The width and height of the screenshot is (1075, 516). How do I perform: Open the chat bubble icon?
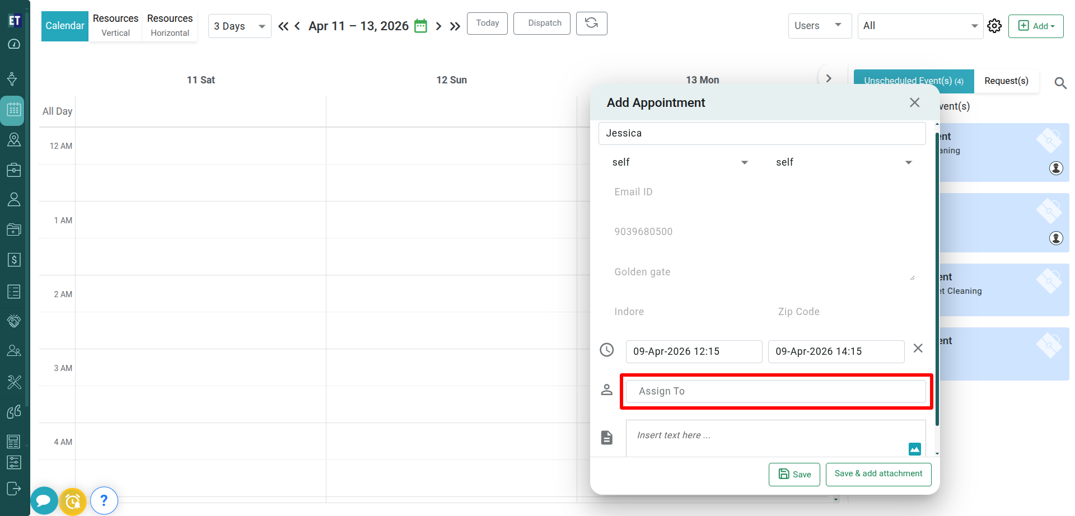pos(44,501)
